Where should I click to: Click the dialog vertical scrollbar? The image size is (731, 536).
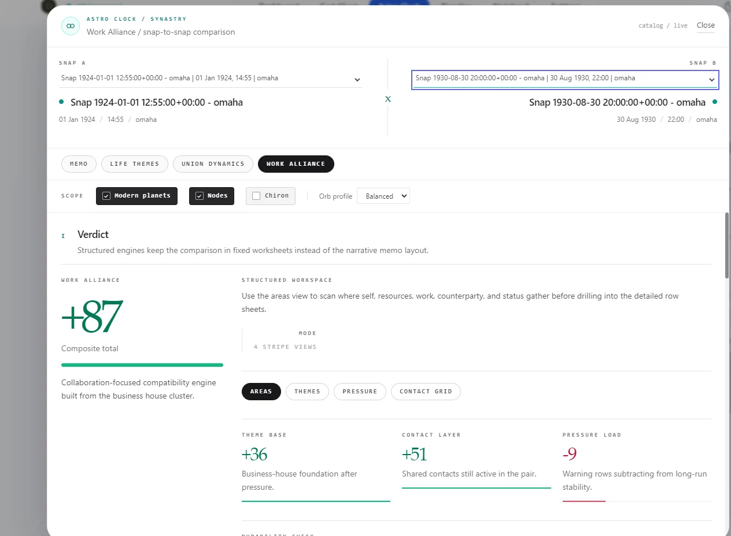pyautogui.click(x=727, y=245)
